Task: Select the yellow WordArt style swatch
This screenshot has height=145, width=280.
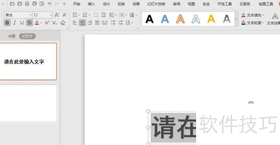Action: [211, 19]
